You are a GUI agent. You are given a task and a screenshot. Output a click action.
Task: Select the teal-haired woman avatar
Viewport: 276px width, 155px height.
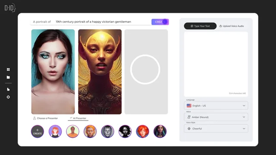(x=160, y=131)
